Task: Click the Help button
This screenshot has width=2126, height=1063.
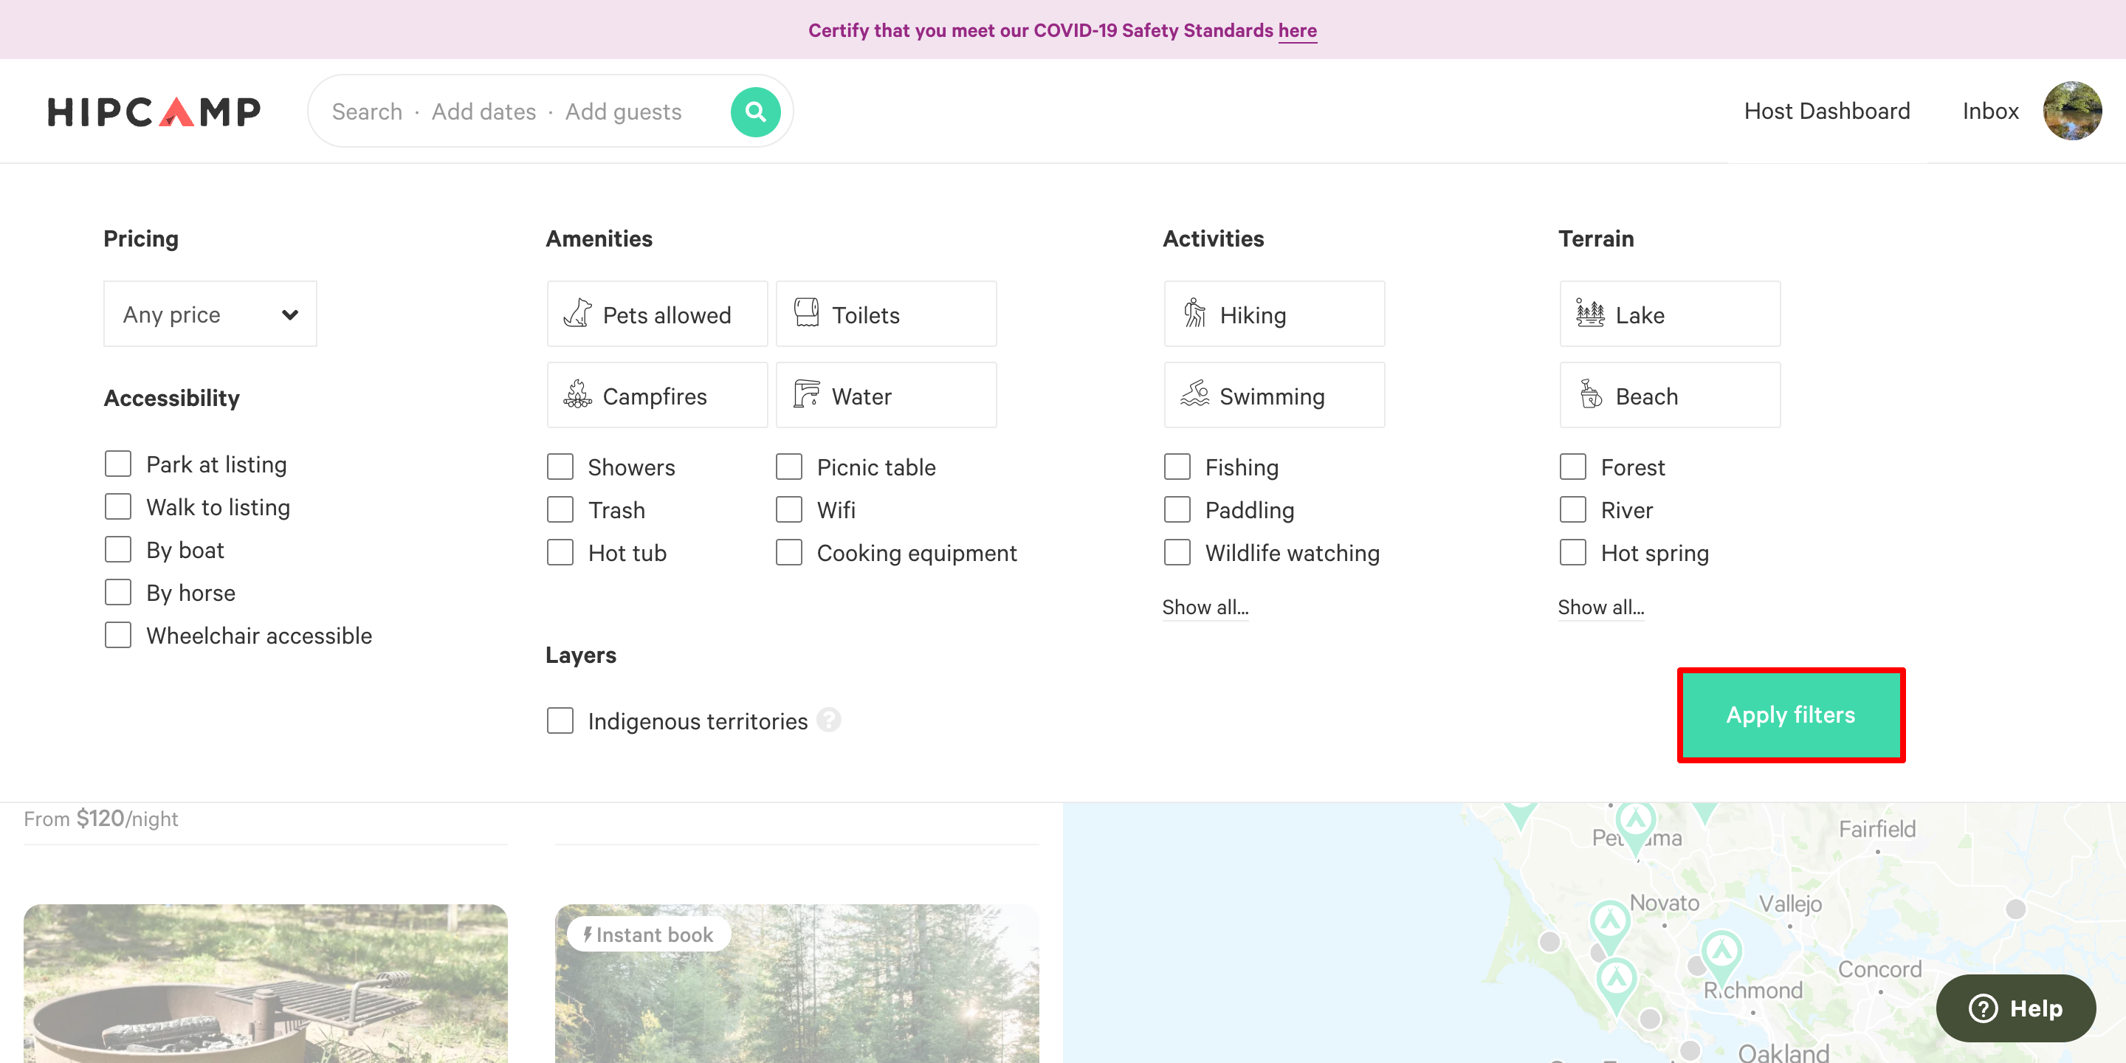Action: click(2015, 1008)
